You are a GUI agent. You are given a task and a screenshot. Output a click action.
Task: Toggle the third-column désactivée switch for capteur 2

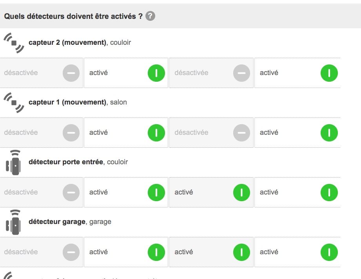(212, 73)
